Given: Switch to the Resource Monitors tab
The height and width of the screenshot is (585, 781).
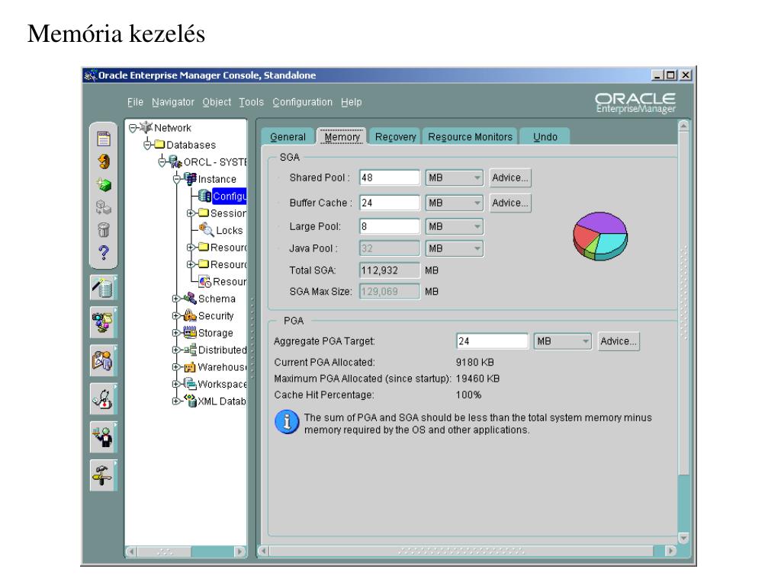Looking at the screenshot, I should coord(470,136).
